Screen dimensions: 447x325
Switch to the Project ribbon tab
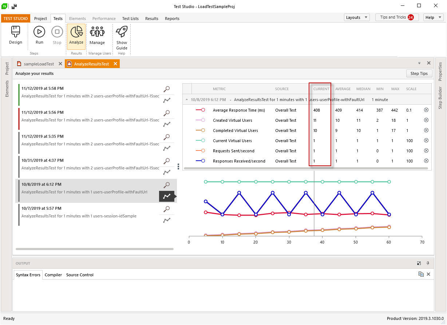point(40,19)
